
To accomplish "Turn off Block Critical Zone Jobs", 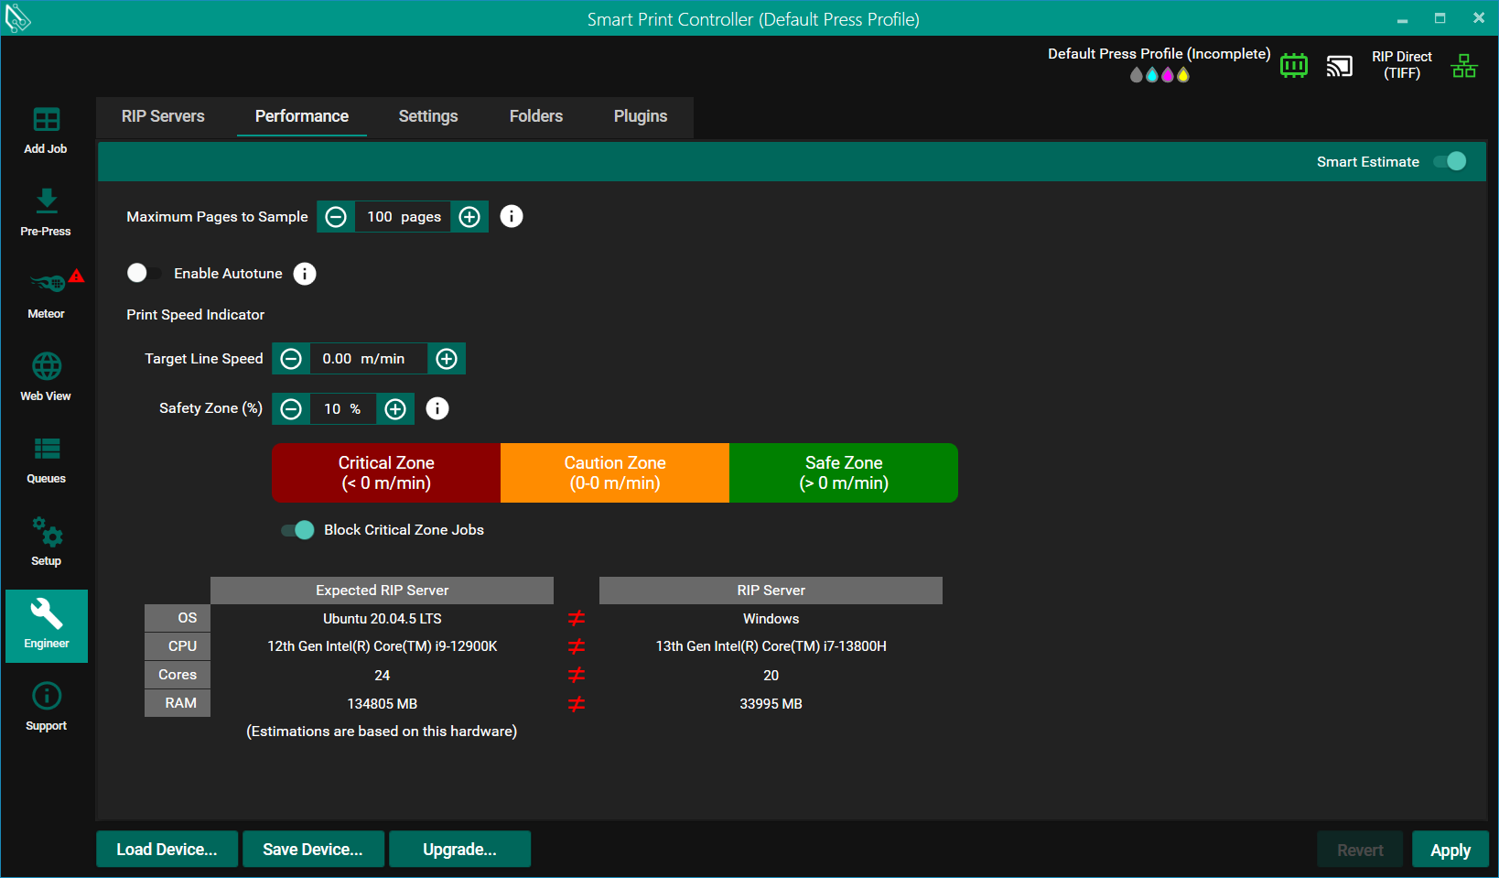I will pos(297,530).
